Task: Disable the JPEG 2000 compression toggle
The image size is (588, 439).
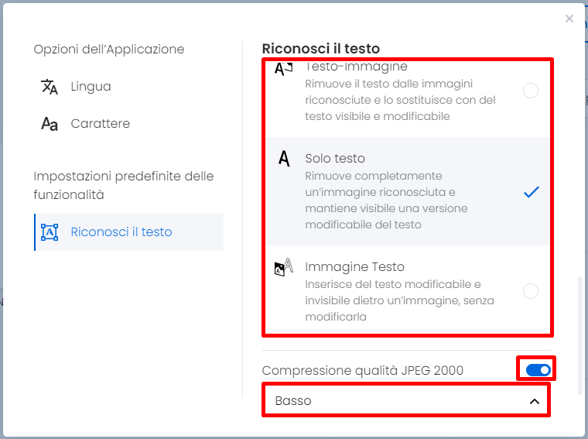Action: 538,370
